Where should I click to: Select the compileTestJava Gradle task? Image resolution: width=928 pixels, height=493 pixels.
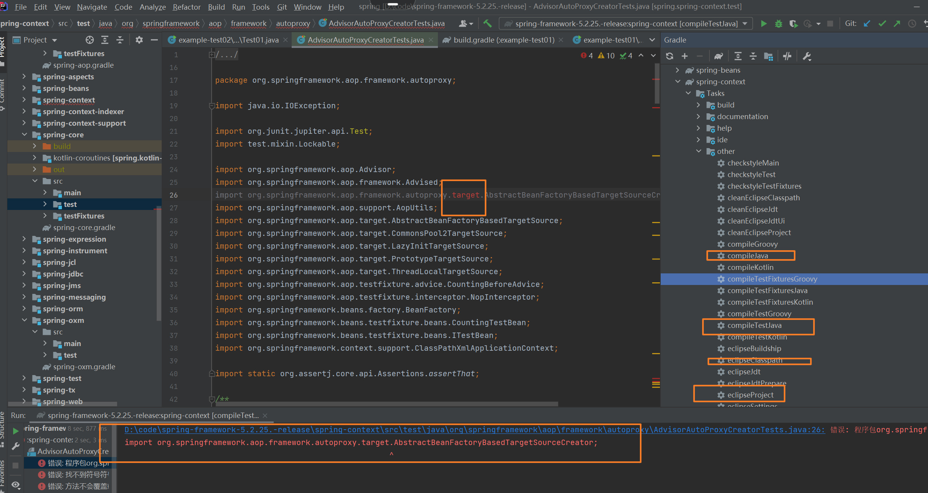(x=754, y=326)
